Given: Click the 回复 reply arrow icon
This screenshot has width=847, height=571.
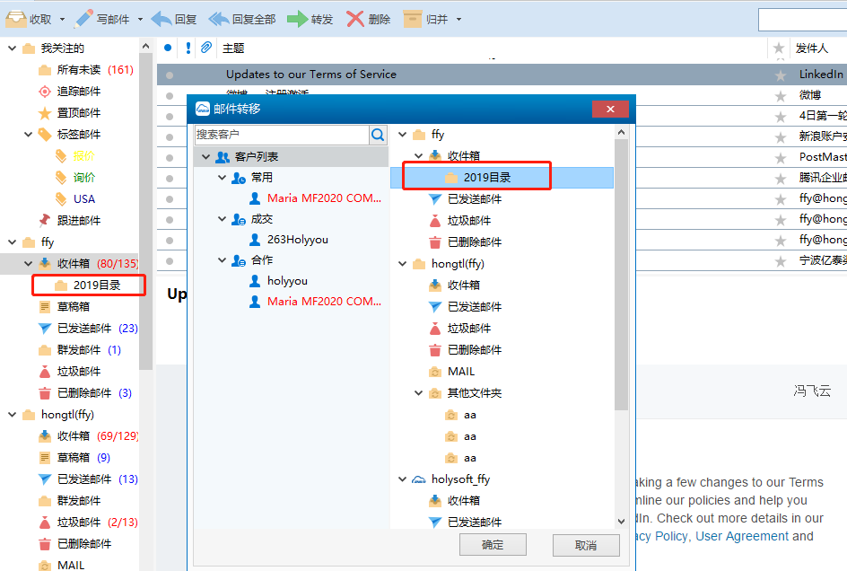Looking at the screenshot, I should point(162,19).
